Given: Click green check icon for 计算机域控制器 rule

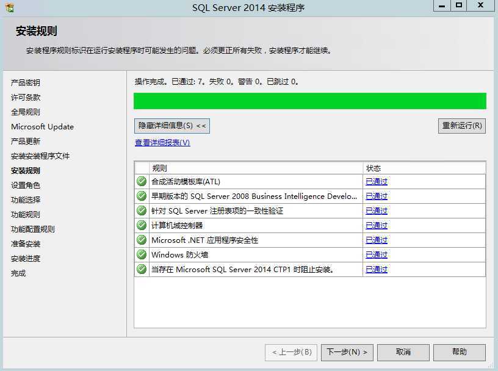Looking at the screenshot, I should [x=142, y=225].
